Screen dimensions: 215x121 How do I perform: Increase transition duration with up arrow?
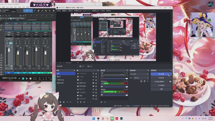pyautogui.click(x=148, y=77)
